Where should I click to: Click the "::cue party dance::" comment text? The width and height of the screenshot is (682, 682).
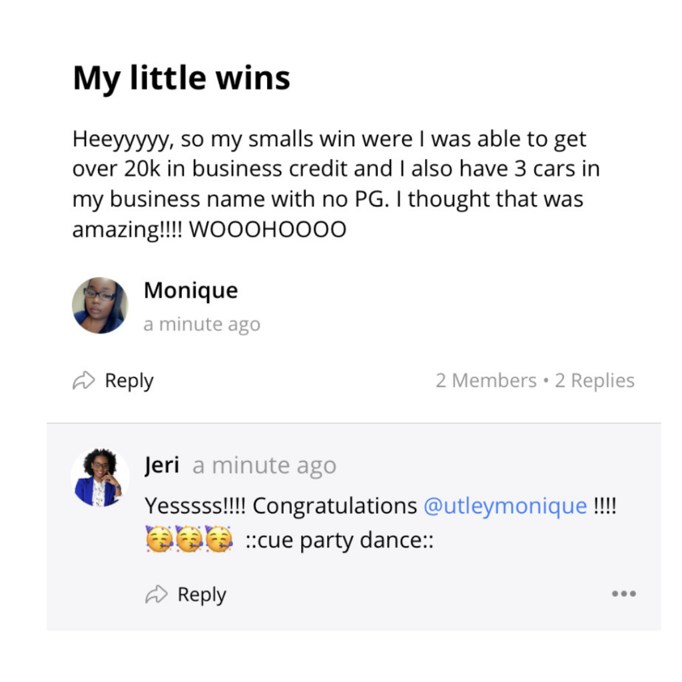340,540
